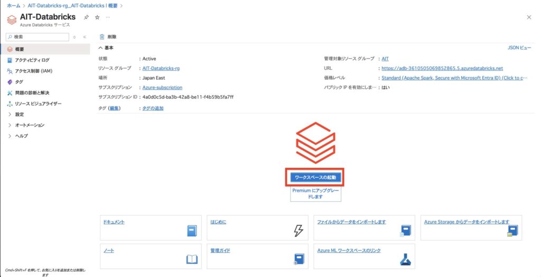Collapse the sidebar menu chevrons
The height and width of the screenshot is (277, 541).
(85, 37)
